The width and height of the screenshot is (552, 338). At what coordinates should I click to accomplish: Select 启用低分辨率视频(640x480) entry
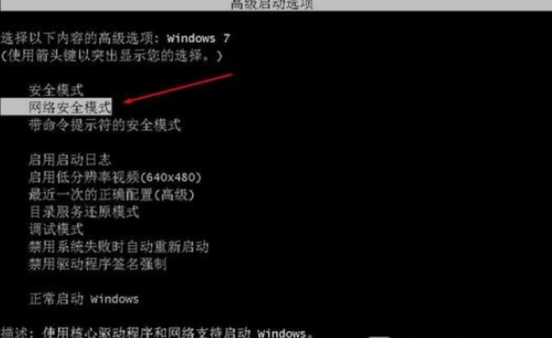click(115, 177)
